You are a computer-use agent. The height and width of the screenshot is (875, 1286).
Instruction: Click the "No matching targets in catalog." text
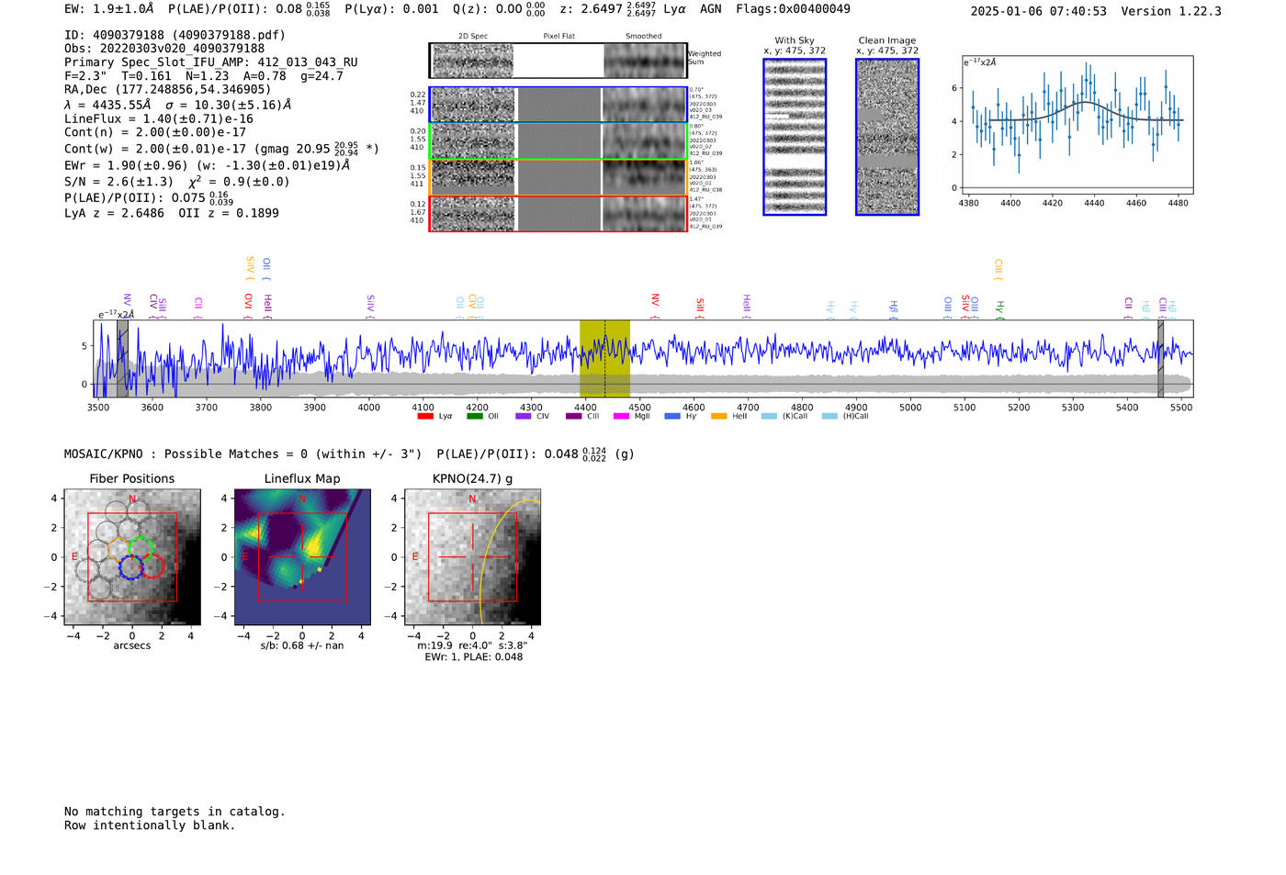(x=175, y=812)
